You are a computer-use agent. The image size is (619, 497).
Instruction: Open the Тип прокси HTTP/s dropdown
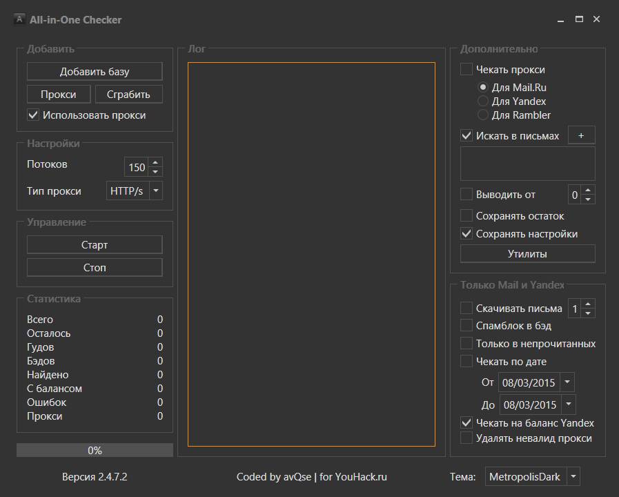[x=156, y=191]
